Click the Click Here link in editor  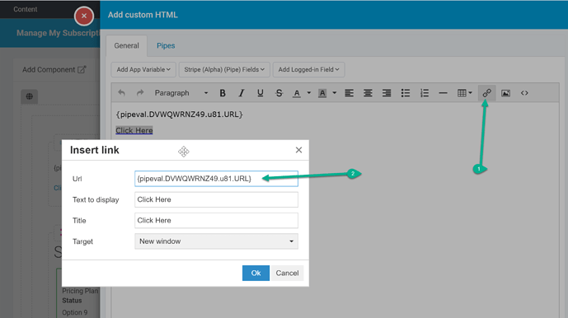(x=134, y=130)
